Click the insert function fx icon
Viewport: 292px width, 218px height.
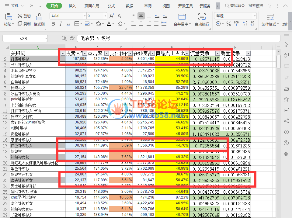click(x=72, y=38)
